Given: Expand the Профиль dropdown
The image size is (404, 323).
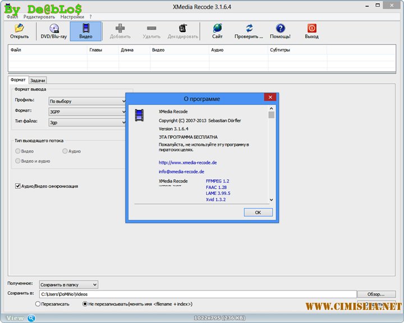Looking at the screenshot, I should (x=87, y=101).
